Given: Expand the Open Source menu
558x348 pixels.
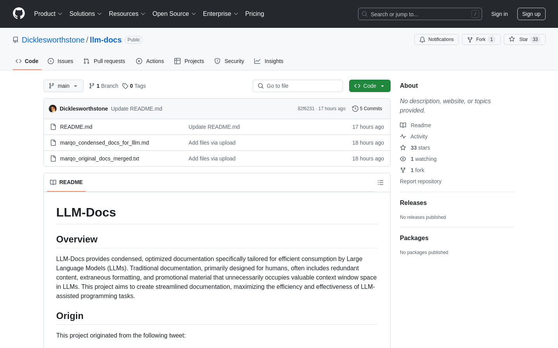Looking at the screenshot, I should [x=174, y=14].
